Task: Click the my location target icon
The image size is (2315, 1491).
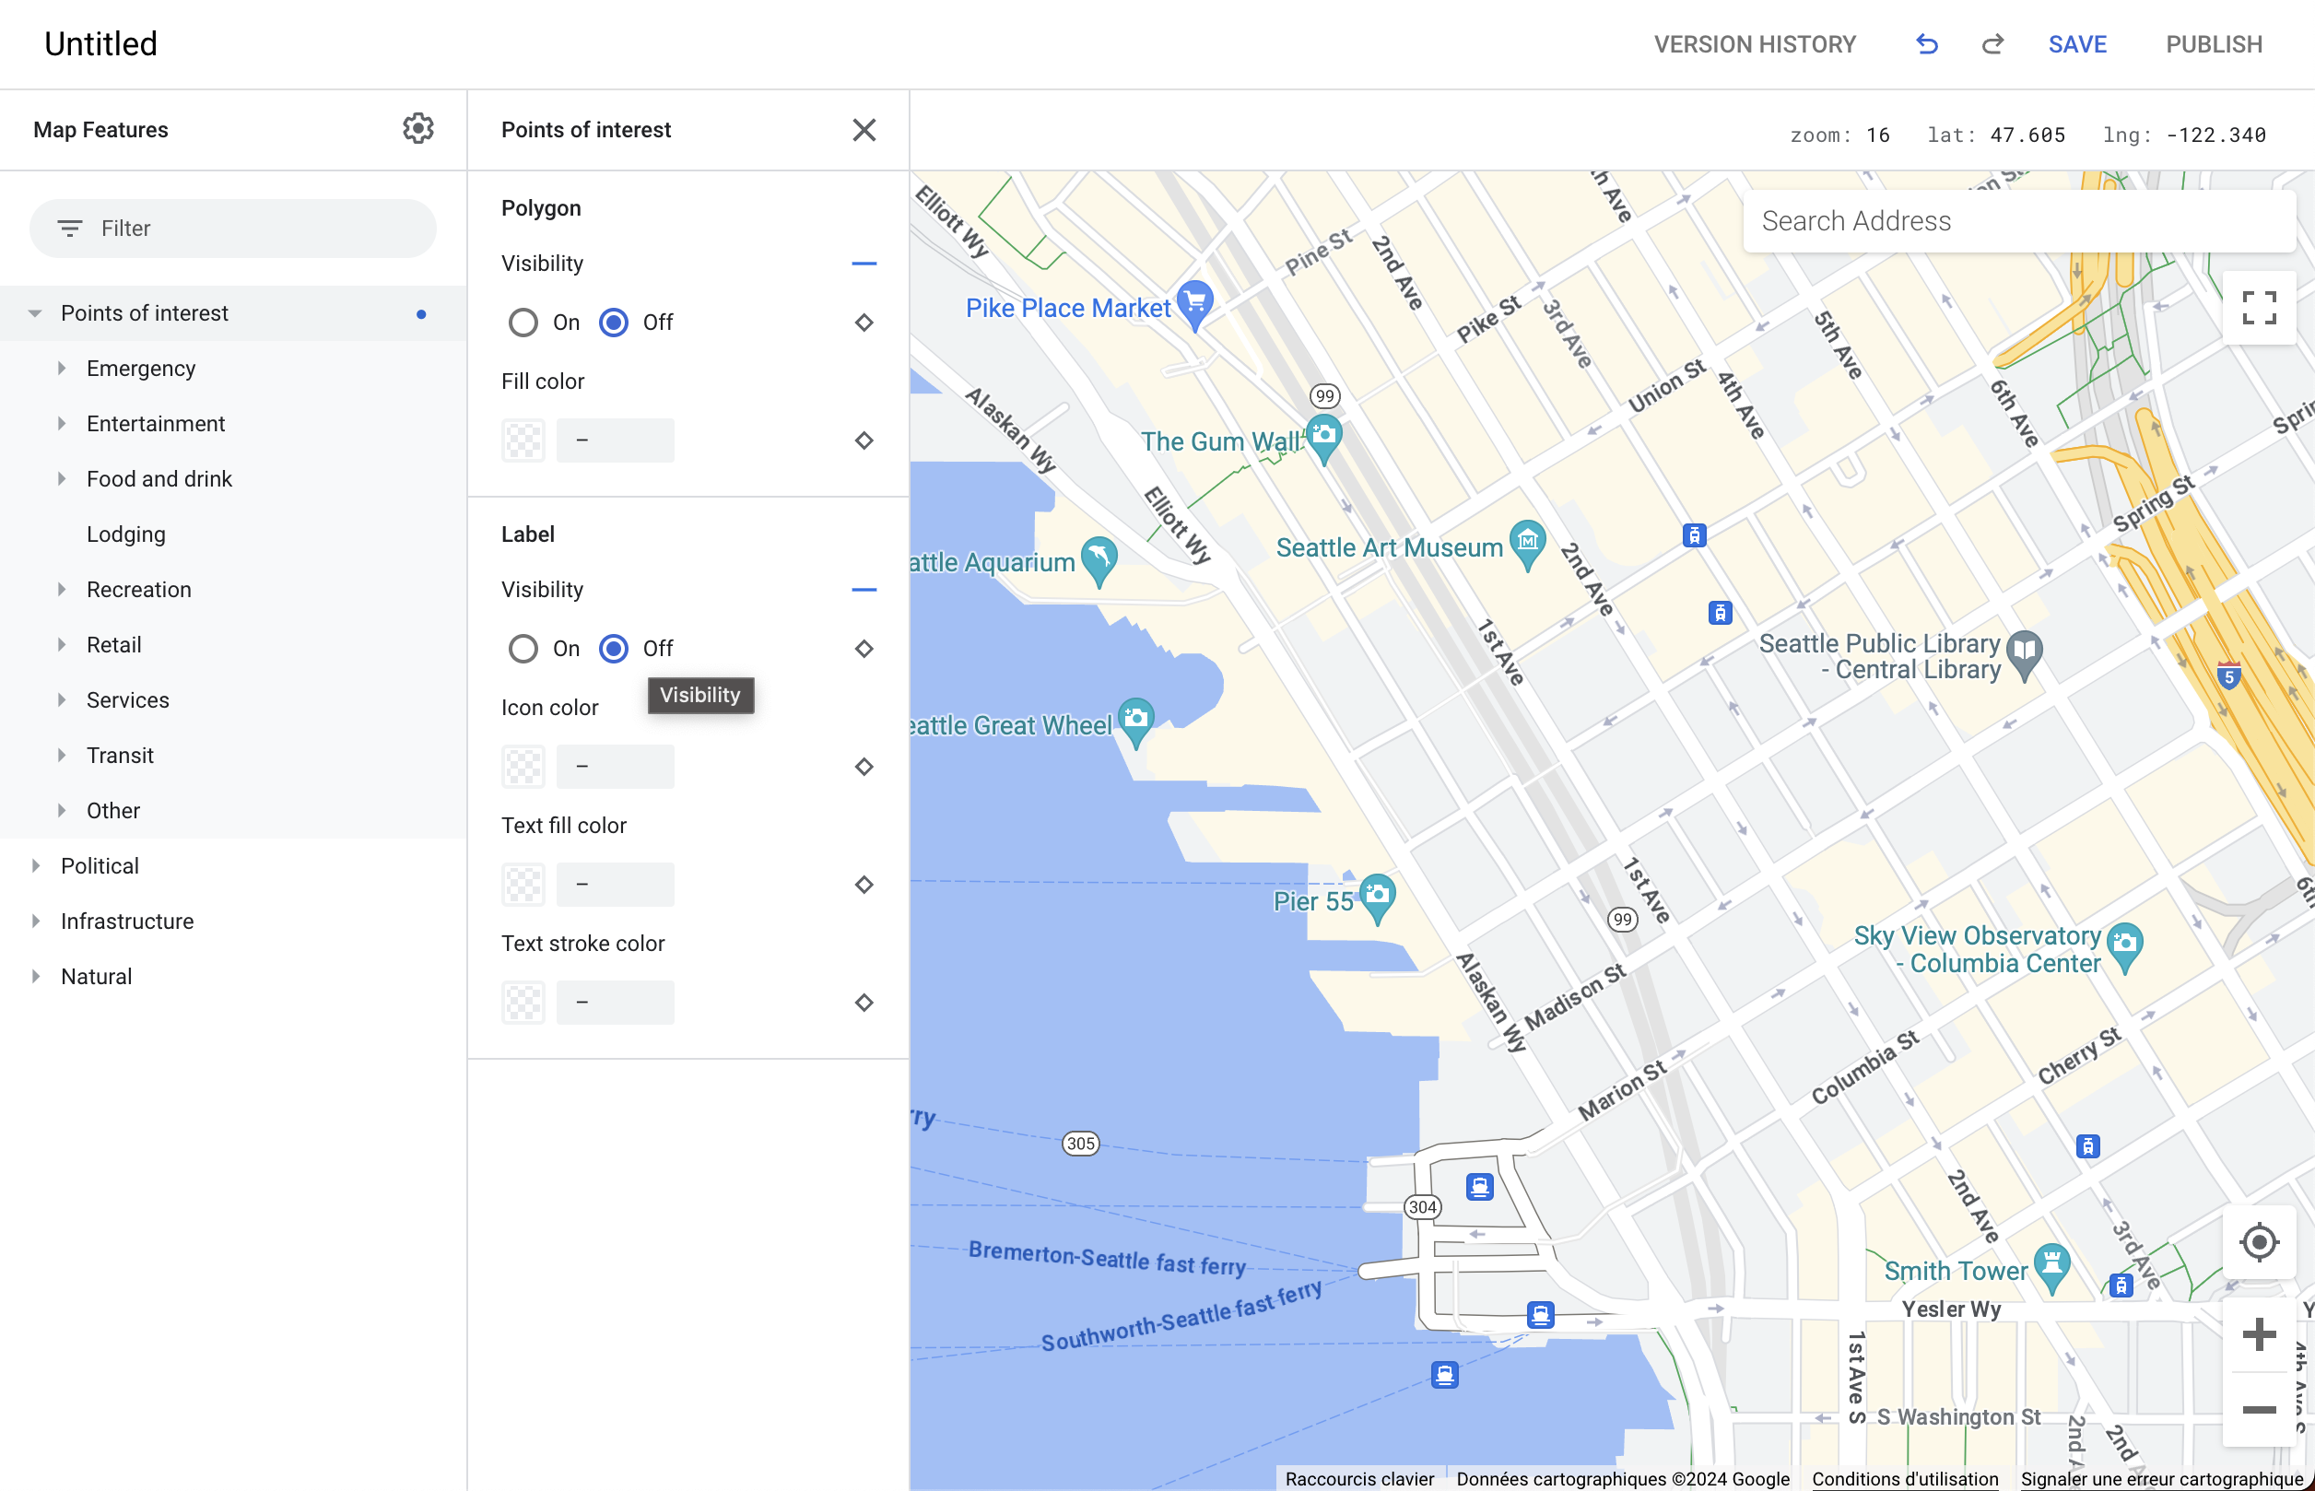Action: click(2259, 1242)
